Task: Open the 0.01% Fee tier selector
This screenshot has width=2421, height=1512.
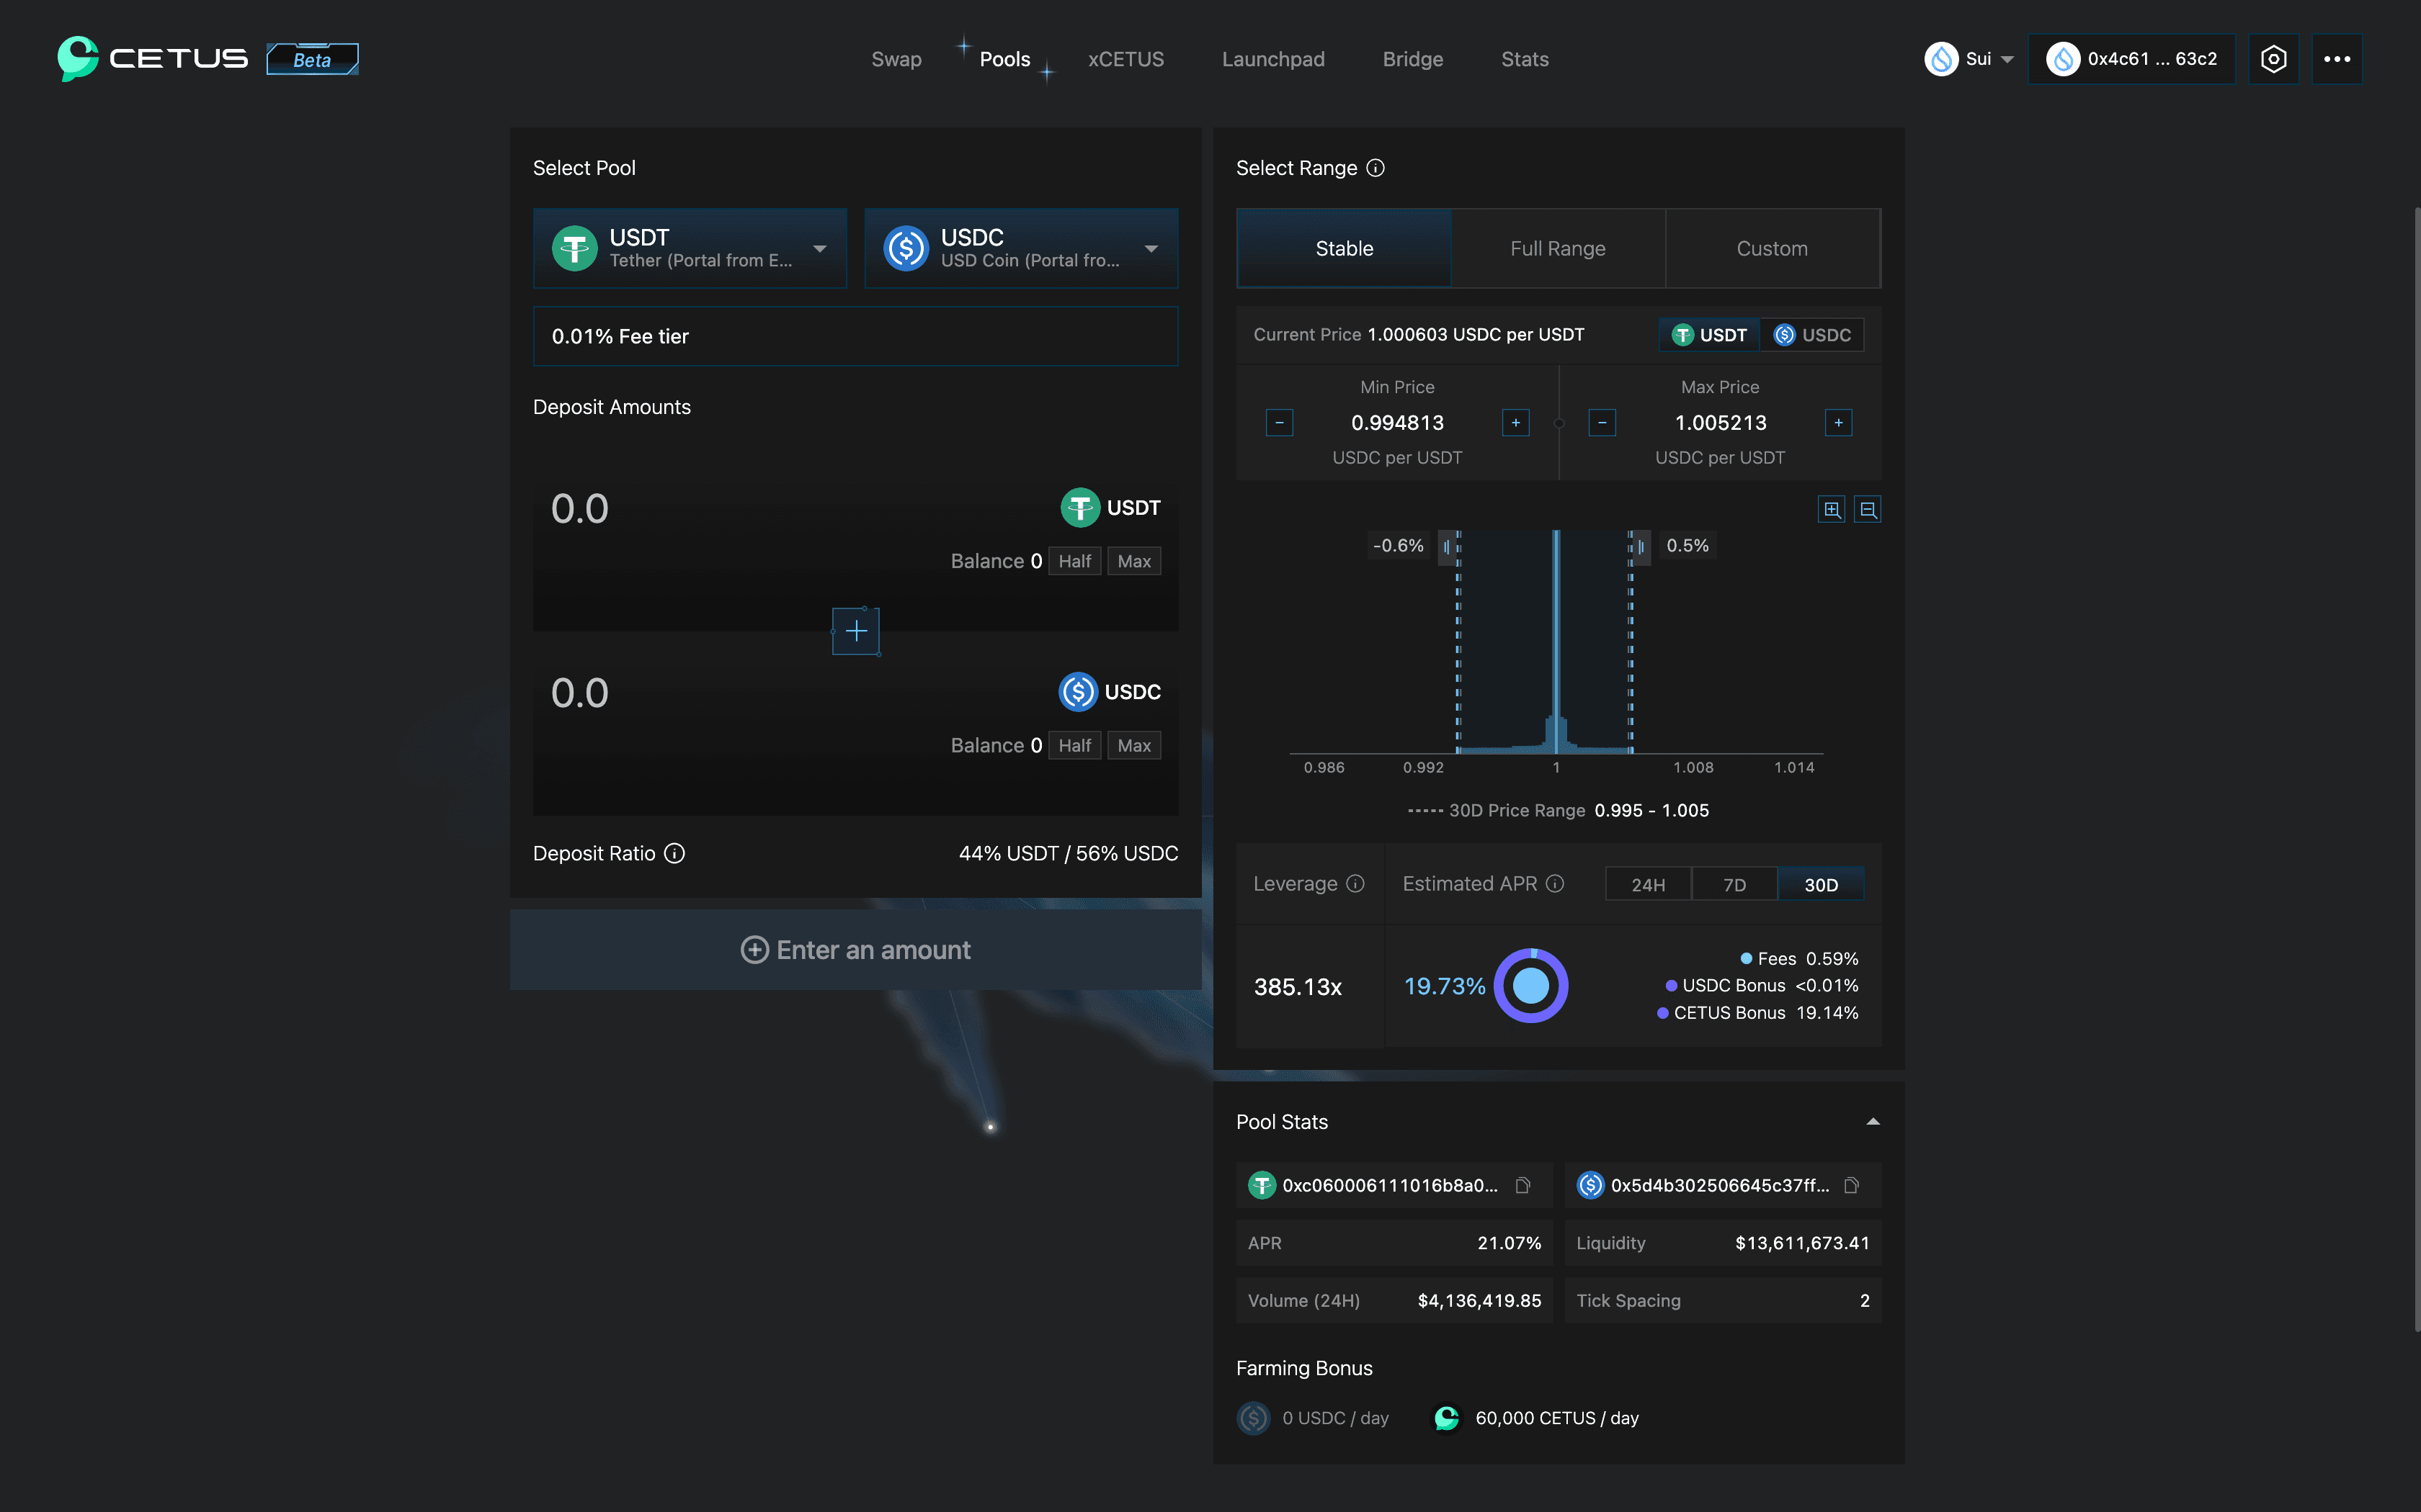Action: [x=855, y=336]
